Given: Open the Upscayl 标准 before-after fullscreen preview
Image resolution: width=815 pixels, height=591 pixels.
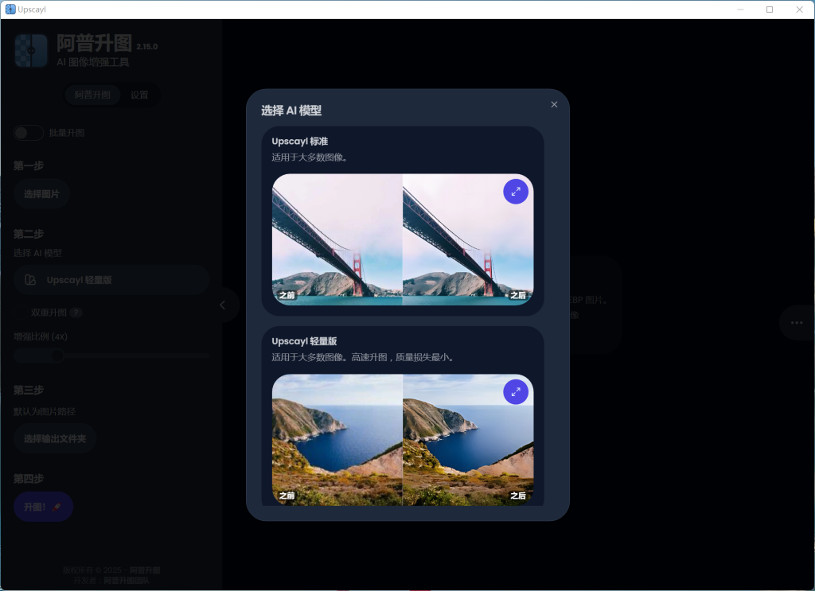Looking at the screenshot, I should tap(516, 191).
